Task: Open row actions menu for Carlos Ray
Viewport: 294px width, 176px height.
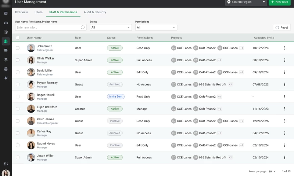Action: (284, 133)
